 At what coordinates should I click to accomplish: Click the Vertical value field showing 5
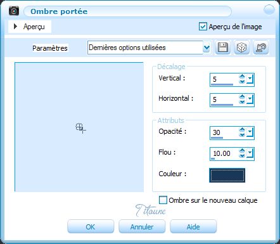point(224,79)
